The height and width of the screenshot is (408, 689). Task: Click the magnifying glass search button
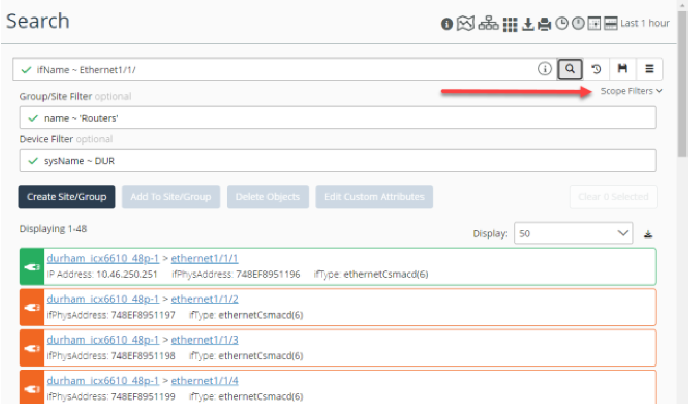click(570, 69)
